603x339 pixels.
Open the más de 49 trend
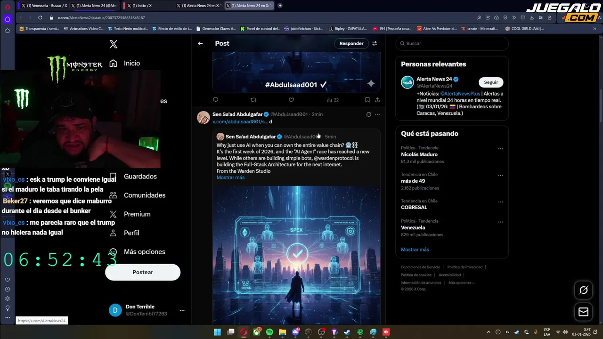[x=413, y=181]
